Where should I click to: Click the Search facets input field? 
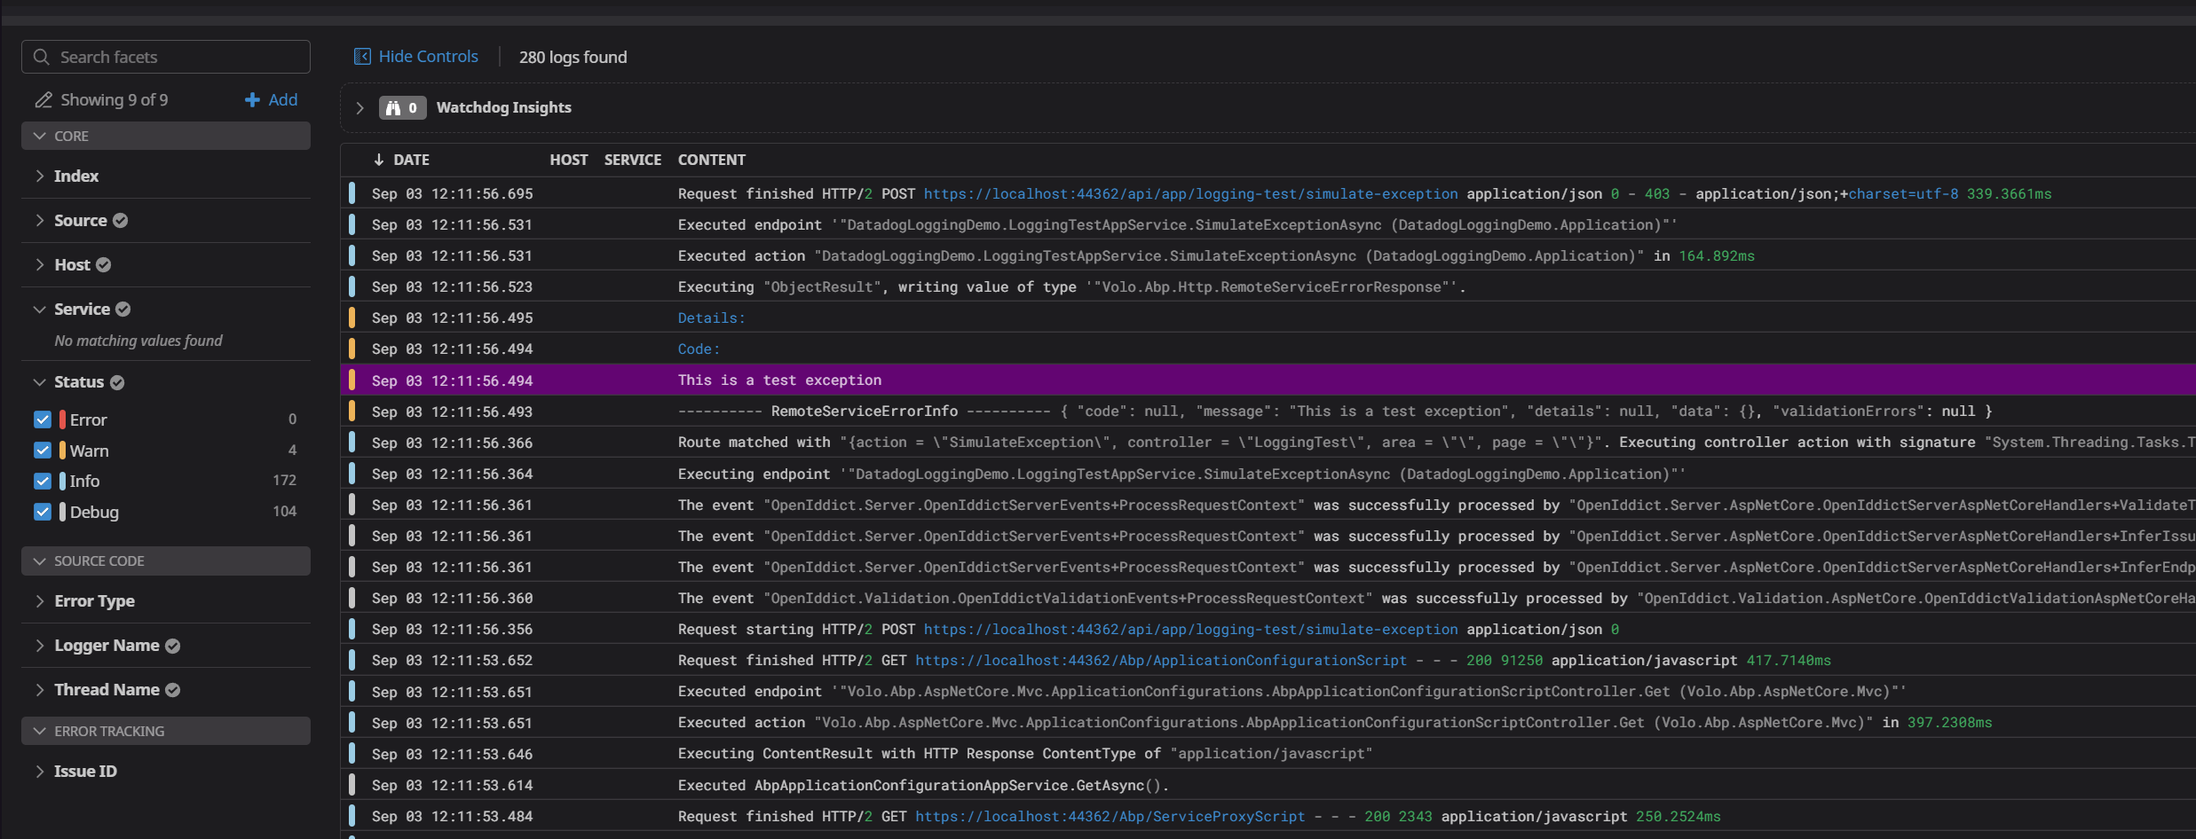point(166,57)
